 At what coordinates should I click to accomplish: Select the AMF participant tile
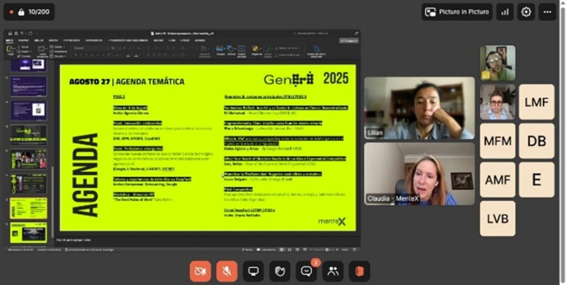point(497,180)
